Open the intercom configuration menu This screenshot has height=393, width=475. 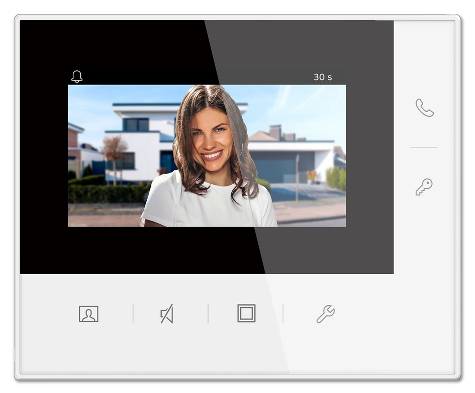click(x=325, y=313)
